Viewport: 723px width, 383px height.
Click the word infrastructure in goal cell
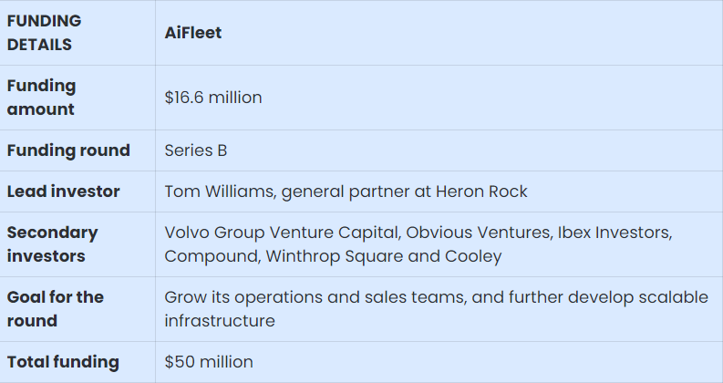pyautogui.click(x=220, y=321)
